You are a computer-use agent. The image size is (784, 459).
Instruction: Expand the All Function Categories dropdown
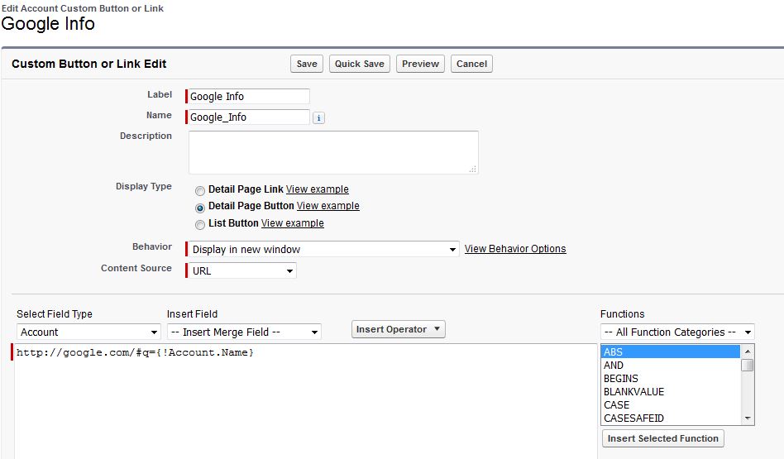[676, 332]
